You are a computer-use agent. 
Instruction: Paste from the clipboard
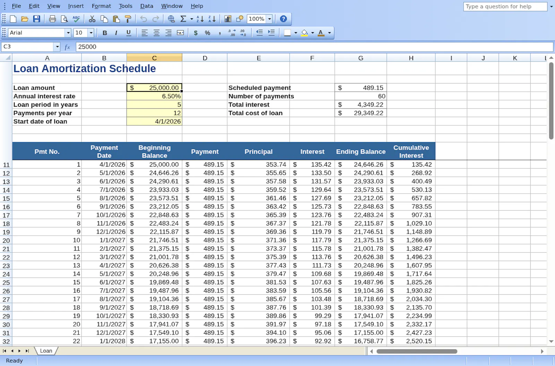pyautogui.click(x=116, y=19)
